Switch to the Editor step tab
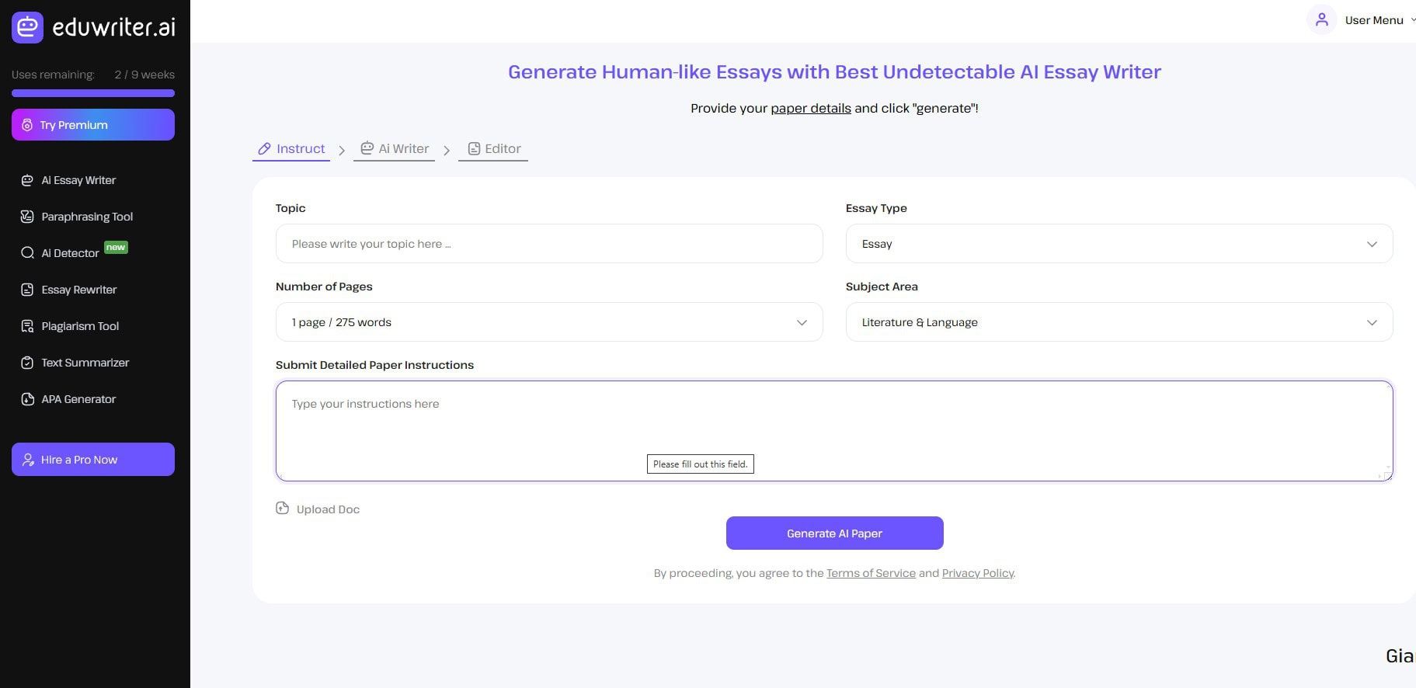The image size is (1416, 688). 493,149
